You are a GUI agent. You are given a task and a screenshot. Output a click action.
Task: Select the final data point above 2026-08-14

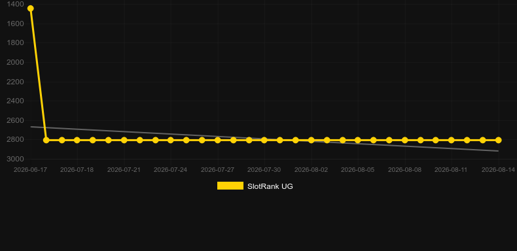point(498,140)
